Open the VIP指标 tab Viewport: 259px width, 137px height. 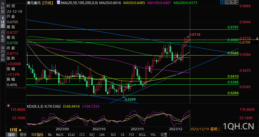(37, 135)
